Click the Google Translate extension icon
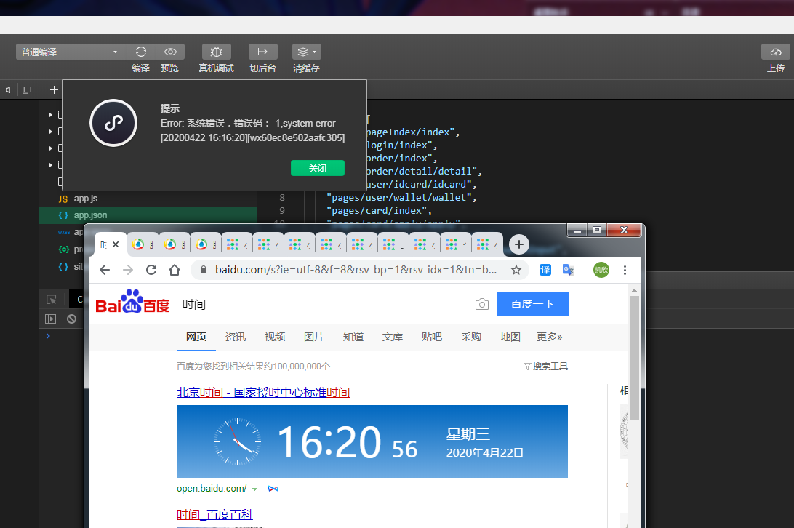 point(568,270)
